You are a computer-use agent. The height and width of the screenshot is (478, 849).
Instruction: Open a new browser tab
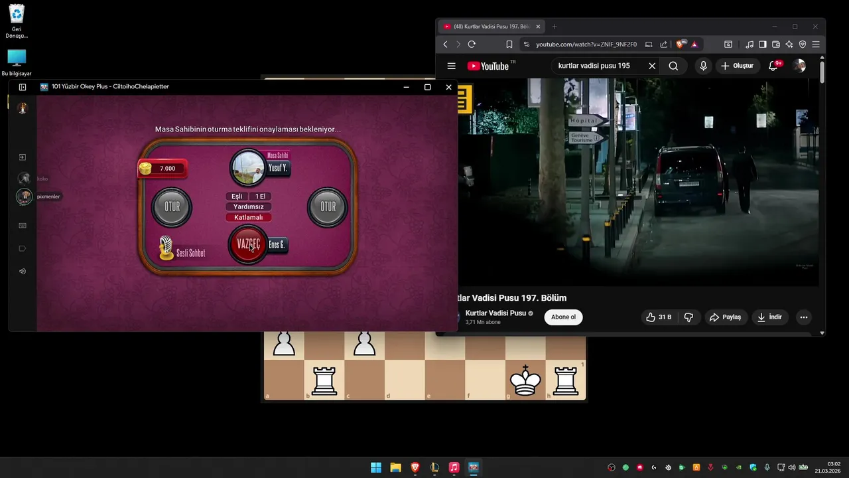click(x=555, y=27)
